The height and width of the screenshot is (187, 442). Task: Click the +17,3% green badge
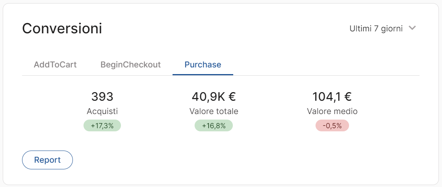[x=102, y=126]
